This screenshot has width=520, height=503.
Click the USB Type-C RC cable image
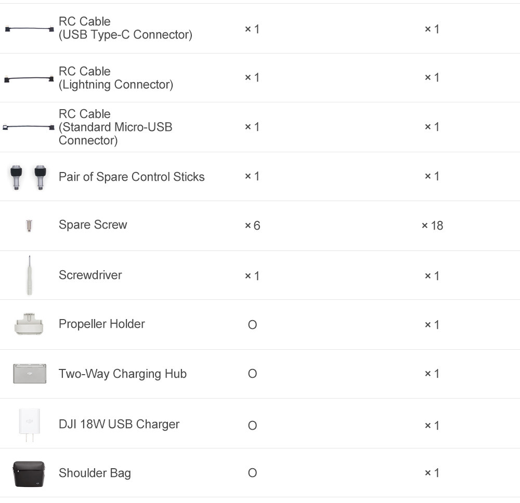pyautogui.click(x=29, y=29)
